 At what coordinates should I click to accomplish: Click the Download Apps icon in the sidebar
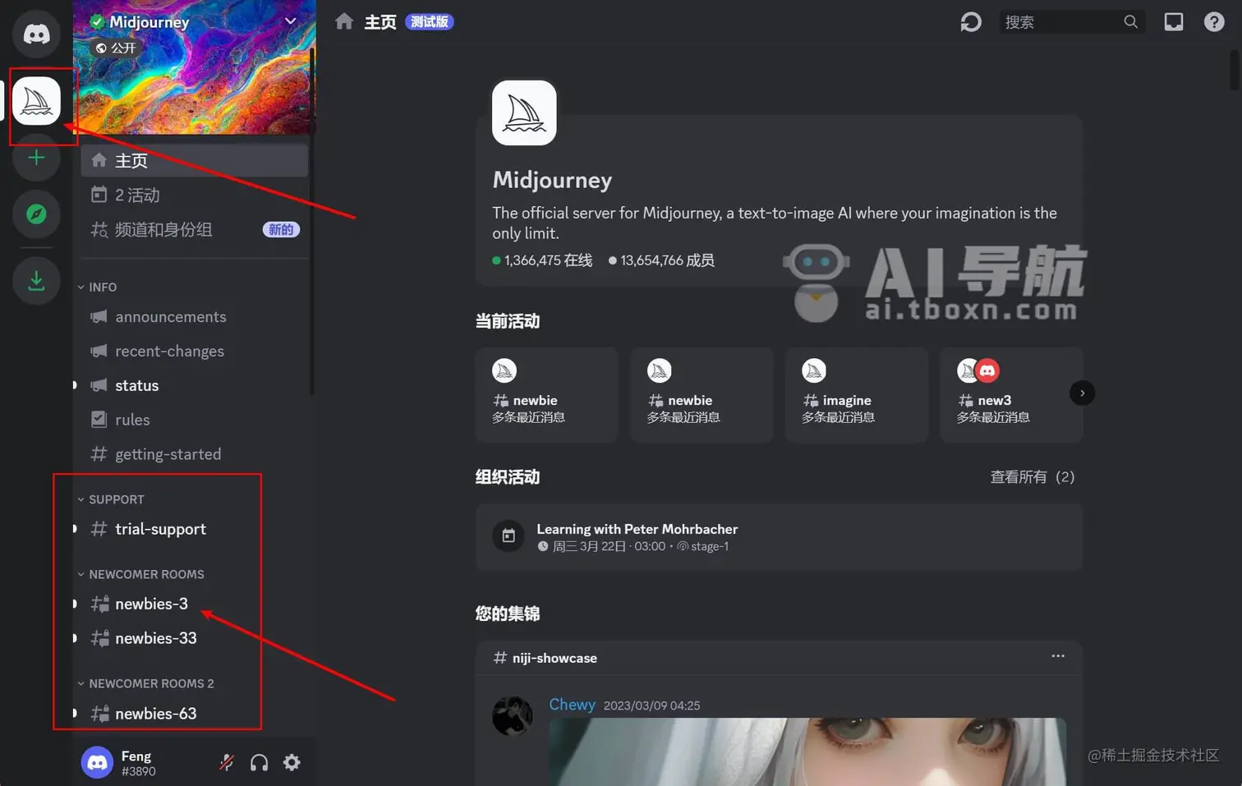click(35, 280)
